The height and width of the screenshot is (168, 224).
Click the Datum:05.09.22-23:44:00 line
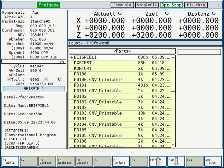pyautogui.click(x=30, y=123)
